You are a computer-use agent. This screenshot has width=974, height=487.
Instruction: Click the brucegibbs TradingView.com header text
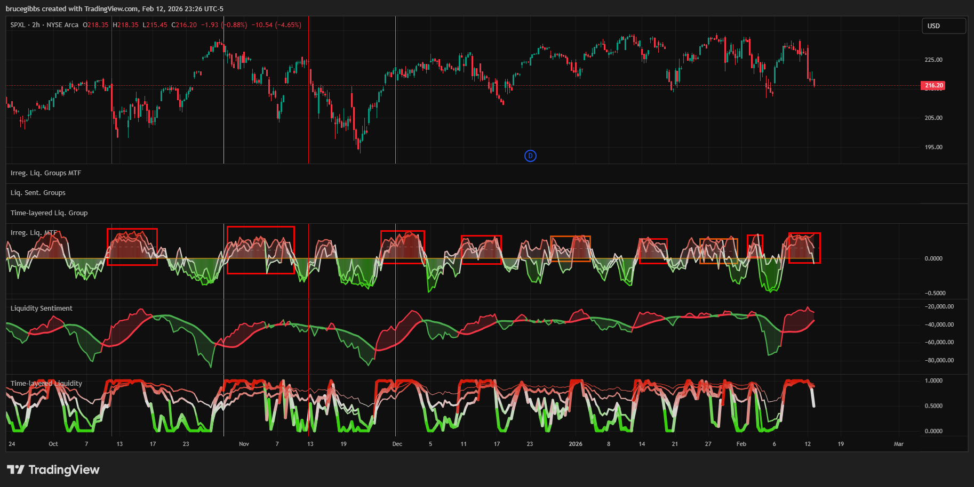pos(115,9)
